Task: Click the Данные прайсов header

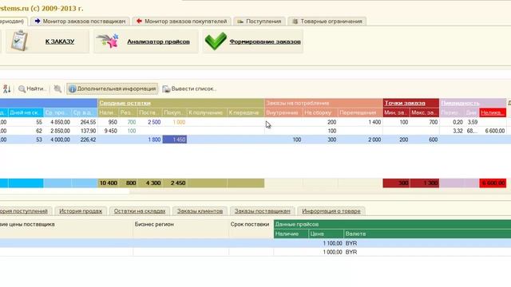Action: (392, 224)
